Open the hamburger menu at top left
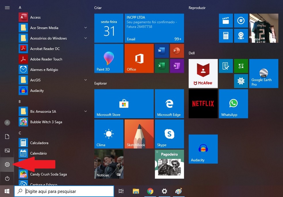283x197 pixels. (x=7, y=8)
